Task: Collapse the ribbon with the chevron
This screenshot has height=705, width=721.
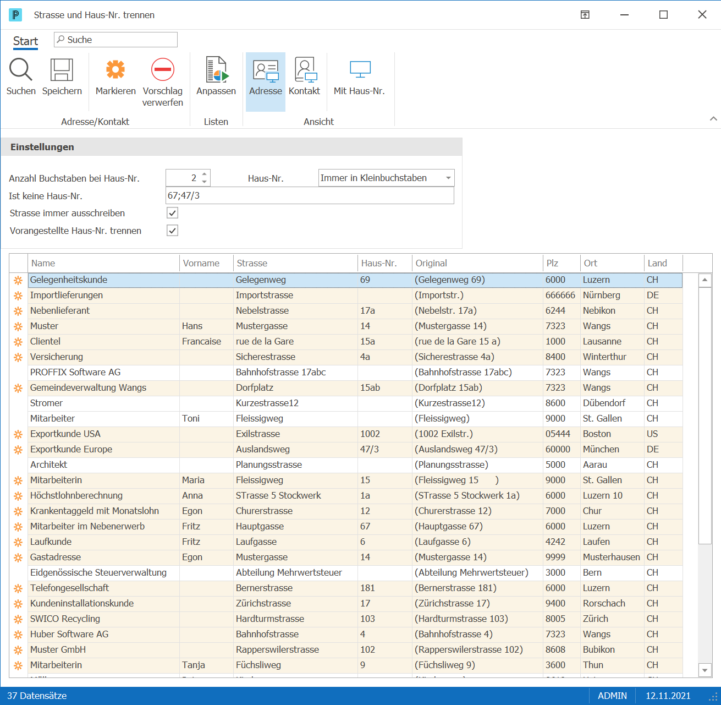Action: coord(713,118)
